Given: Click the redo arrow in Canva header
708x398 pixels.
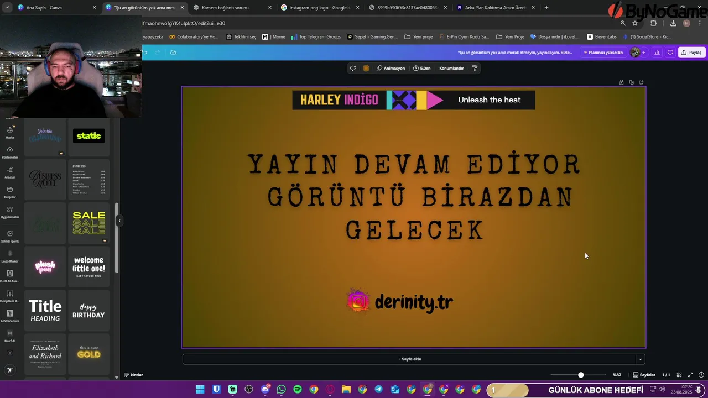Looking at the screenshot, I should click(158, 53).
